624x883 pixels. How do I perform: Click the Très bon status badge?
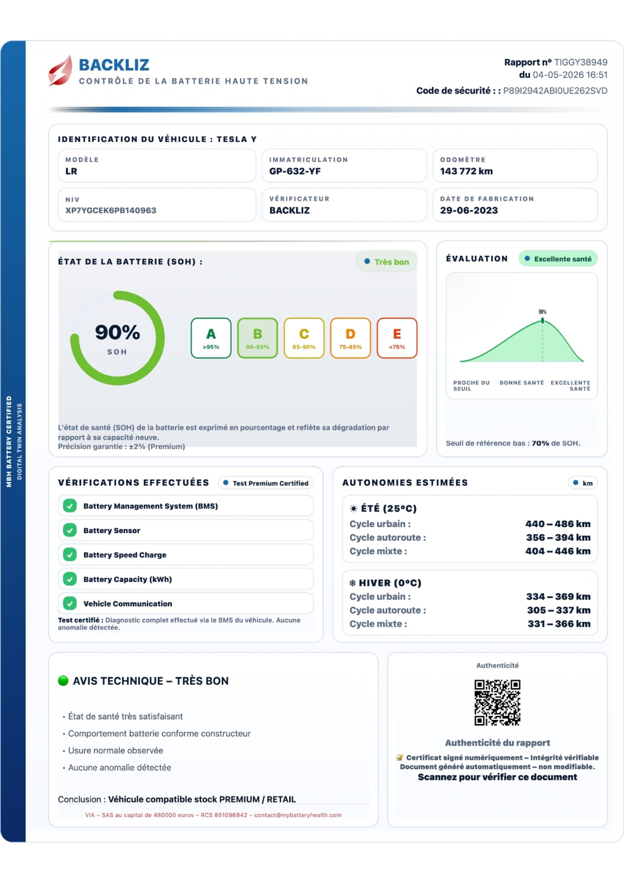coord(387,262)
